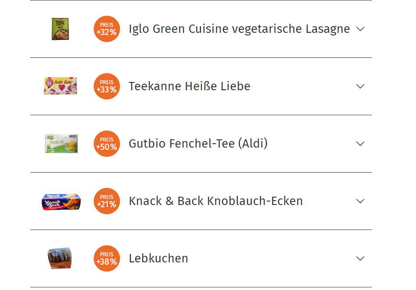
Task: Click the Teekanne Heiße Liebe title
Action: pos(189,86)
